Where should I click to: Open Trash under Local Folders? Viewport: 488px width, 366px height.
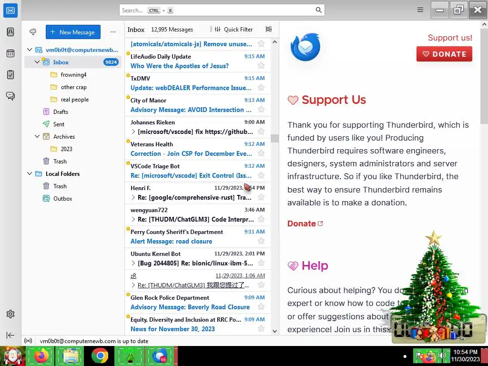click(73, 186)
